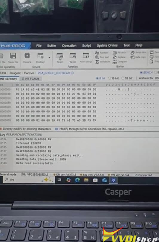Open the Script menu
The width and height of the screenshot is (159, 242).
coord(86,45)
